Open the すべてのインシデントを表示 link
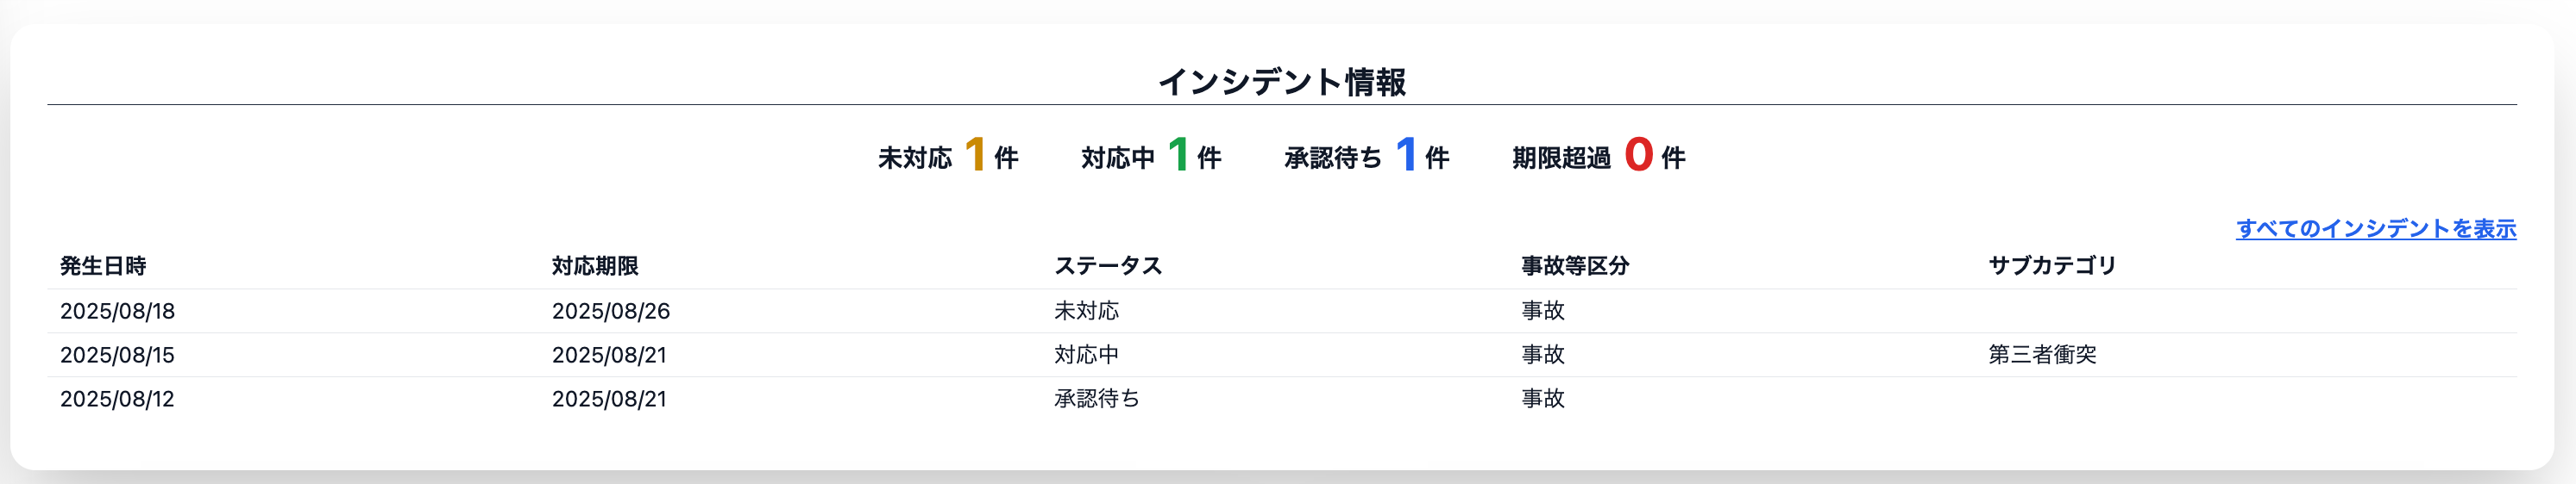This screenshot has height=484, width=2576. click(2375, 228)
